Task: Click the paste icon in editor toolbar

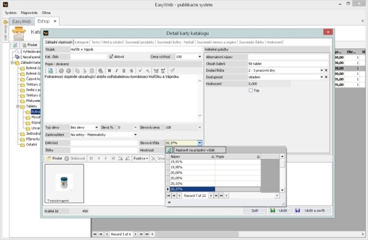Action: coord(92,71)
